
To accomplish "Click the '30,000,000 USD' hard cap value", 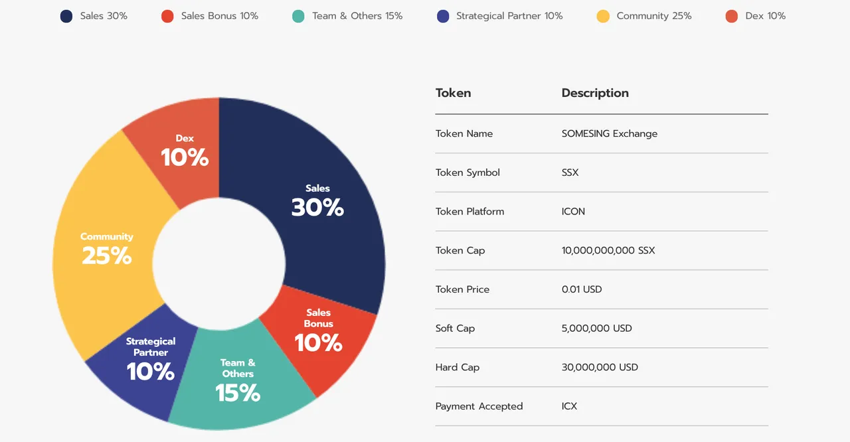I will pos(600,367).
